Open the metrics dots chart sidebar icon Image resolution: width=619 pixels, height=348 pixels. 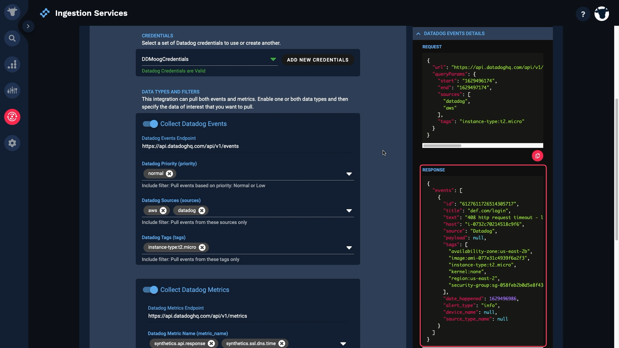click(12, 64)
